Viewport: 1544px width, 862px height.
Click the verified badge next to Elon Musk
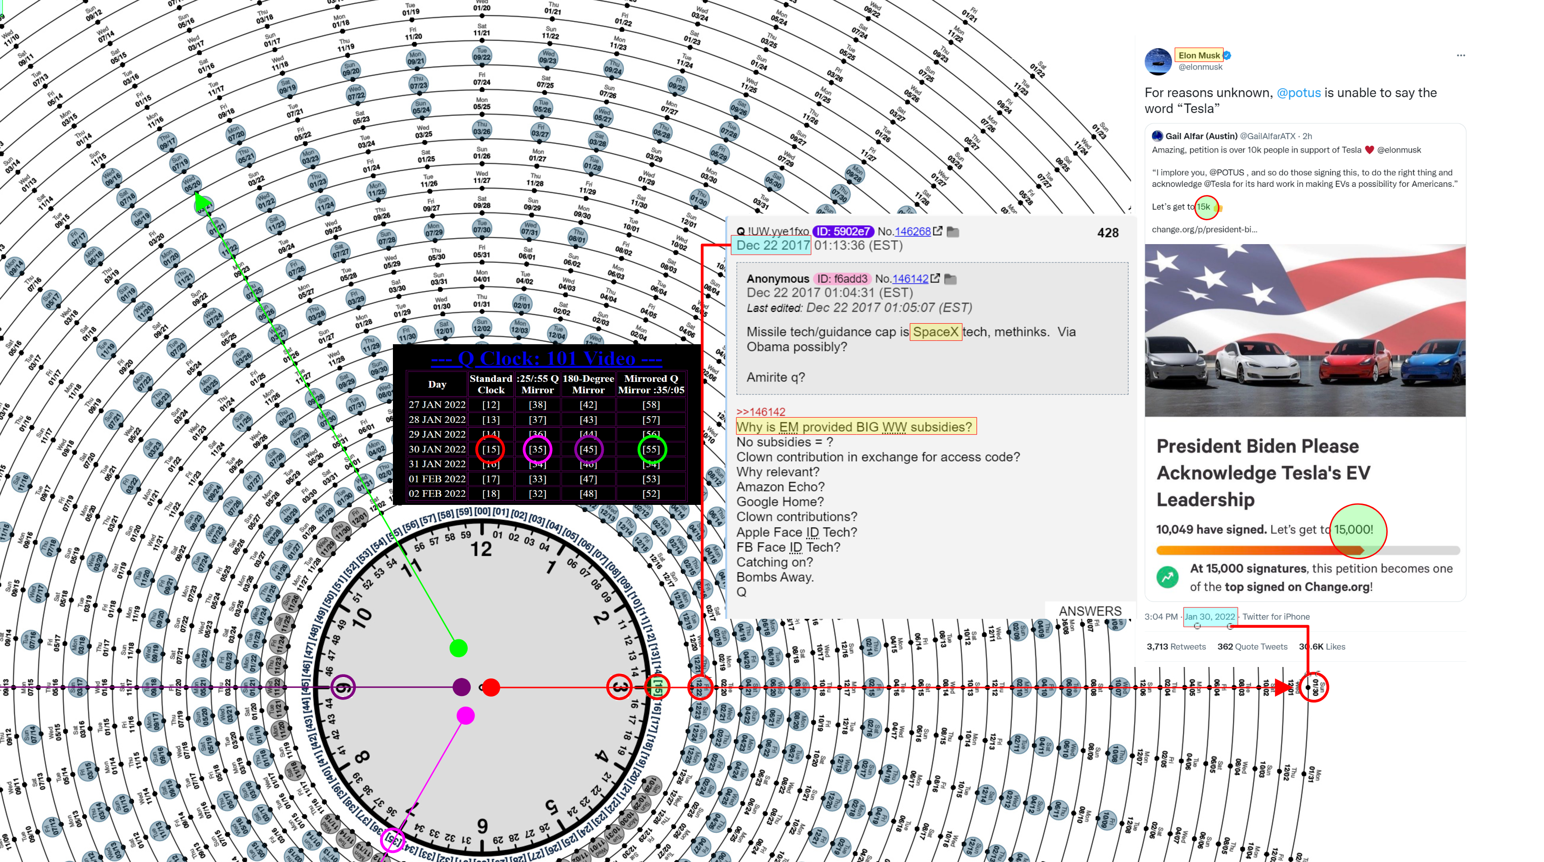(1227, 55)
